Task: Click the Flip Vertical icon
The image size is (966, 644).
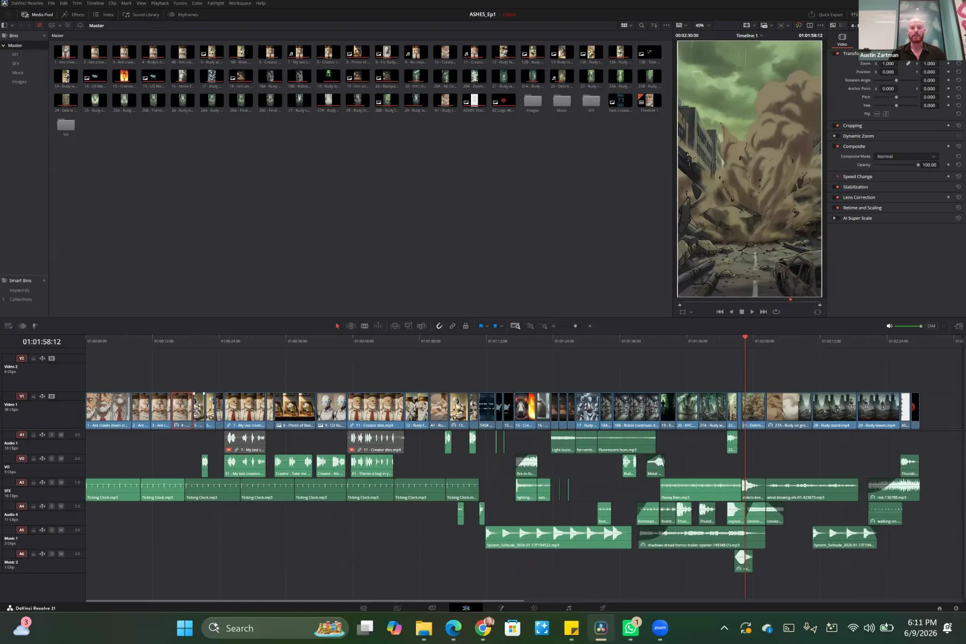Action: tap(886, 113)
